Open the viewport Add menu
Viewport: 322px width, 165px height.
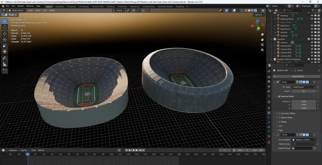[45, 10]
